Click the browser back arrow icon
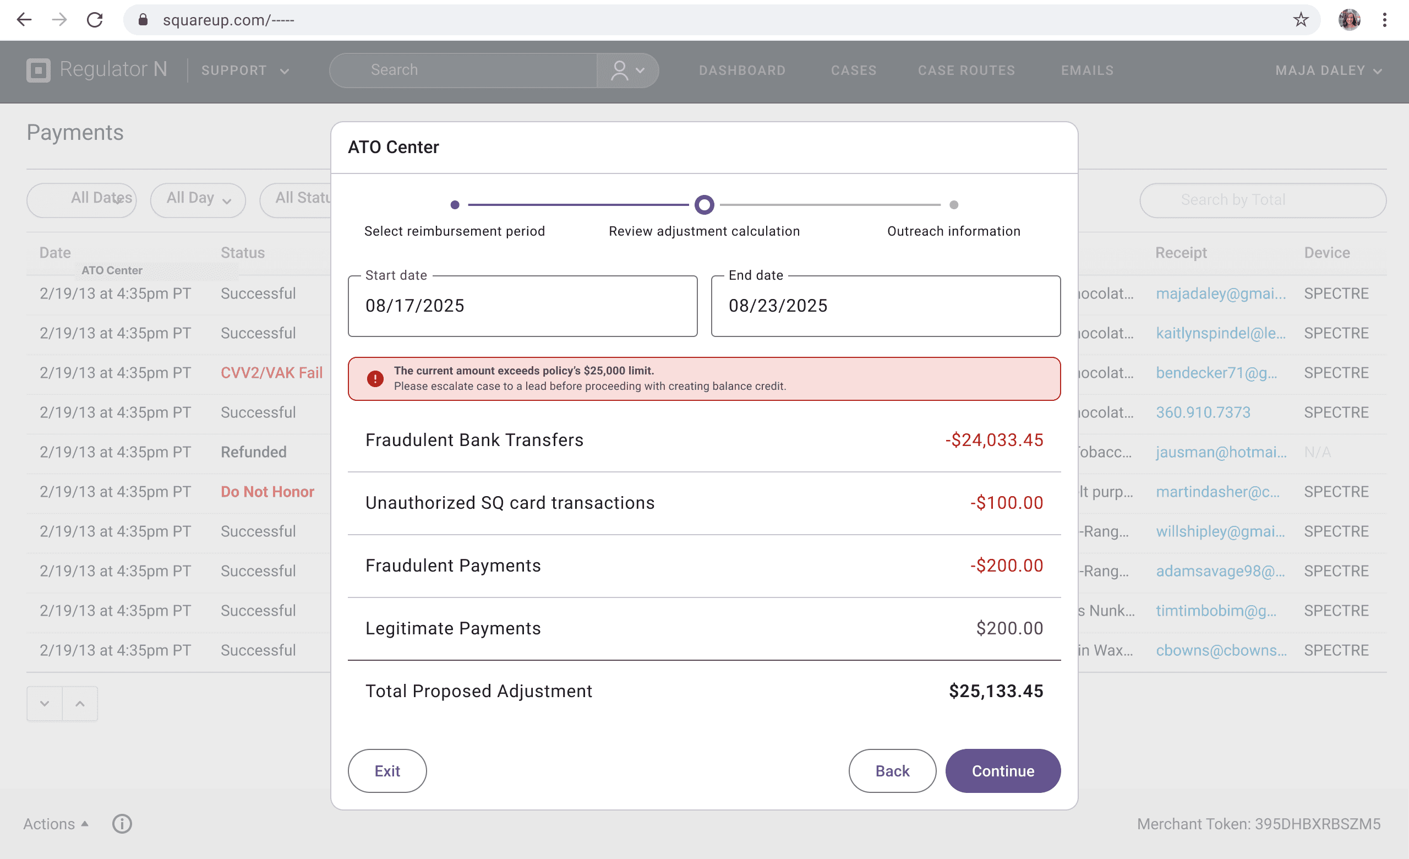Image resolution: width=1409 pixels, height=859 pixels. tap(24, 20)
